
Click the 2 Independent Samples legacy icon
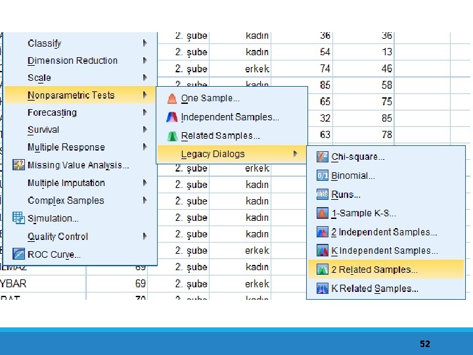pyautogui.click(x=322, y=232)
